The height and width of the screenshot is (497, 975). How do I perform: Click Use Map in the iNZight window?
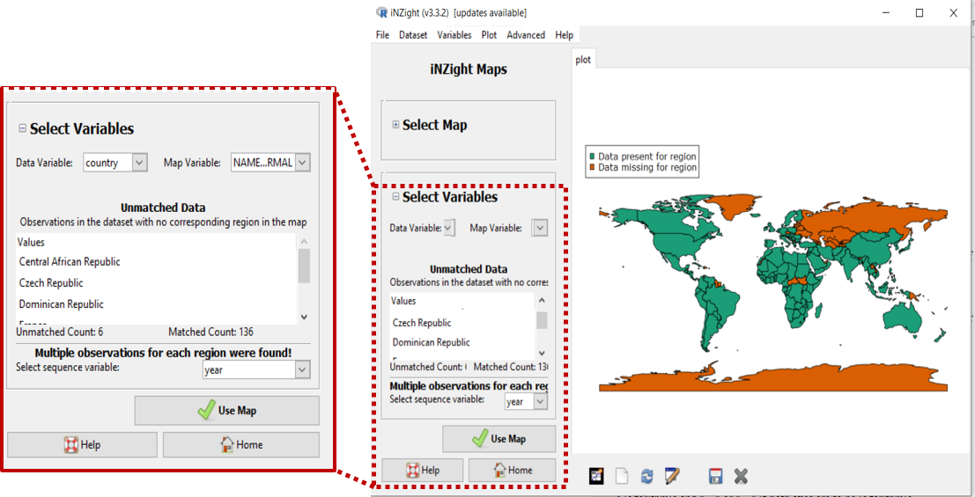point(499,439)
